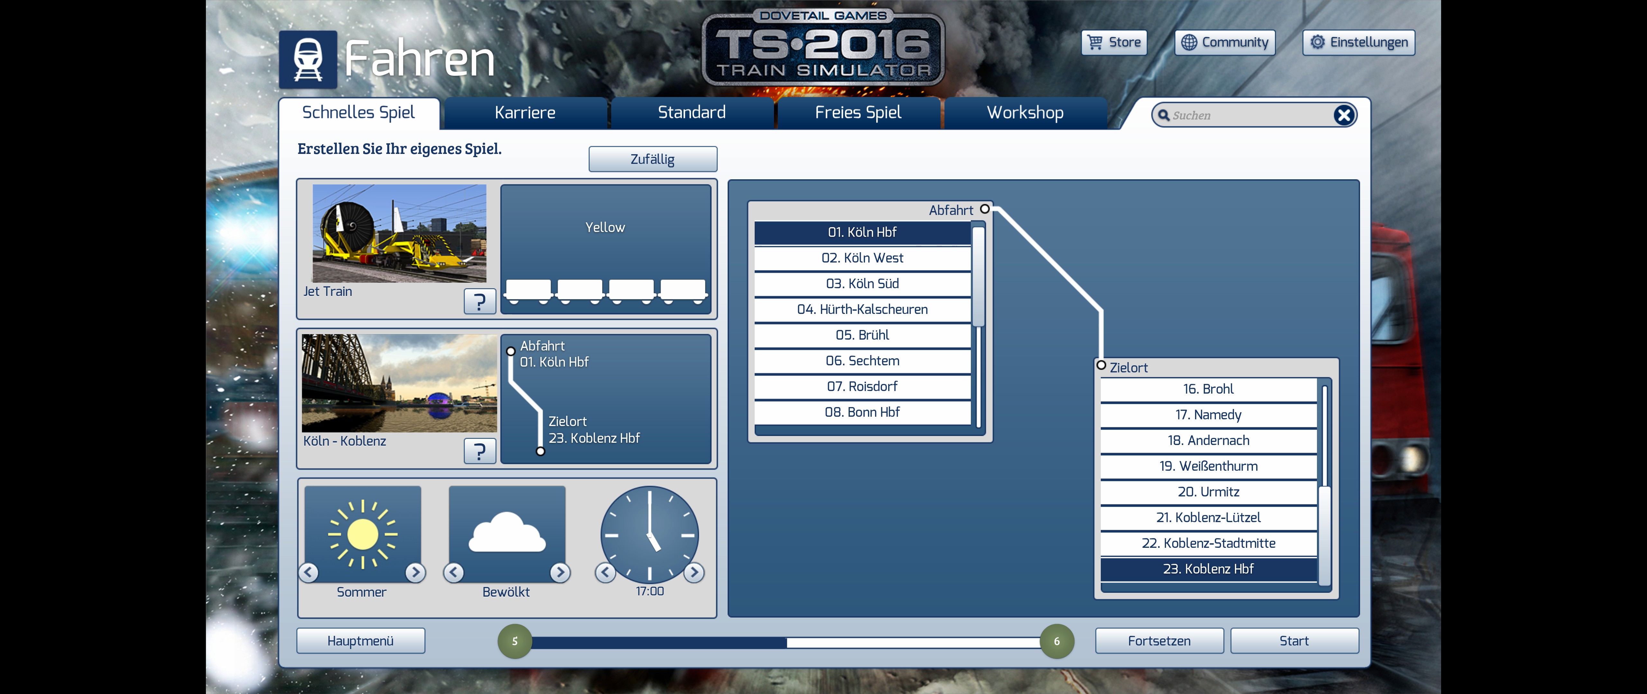This screenshot has height=694, width=1647.
Task: Switch to the Workshop tab
Action: (1025, 113)
